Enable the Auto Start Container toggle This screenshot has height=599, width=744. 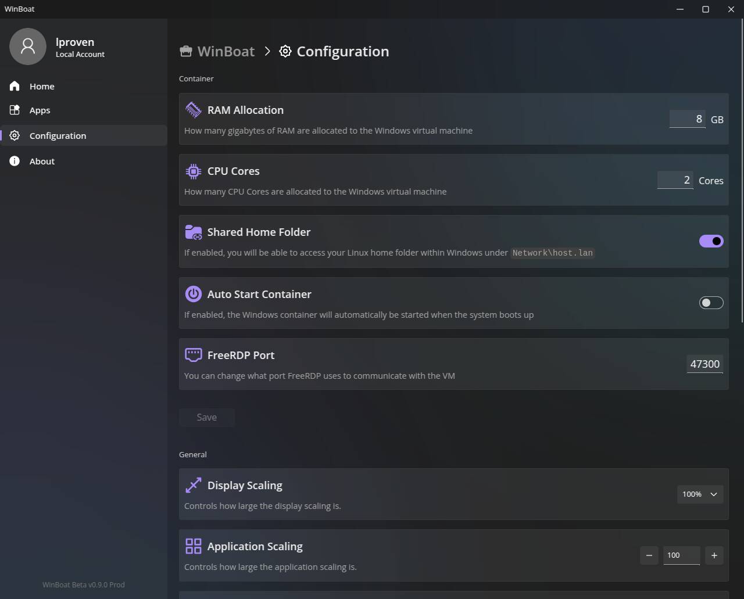(x=711, y=303)
